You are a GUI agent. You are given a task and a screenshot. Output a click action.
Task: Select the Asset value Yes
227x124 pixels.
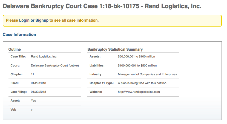coord(33,100)
